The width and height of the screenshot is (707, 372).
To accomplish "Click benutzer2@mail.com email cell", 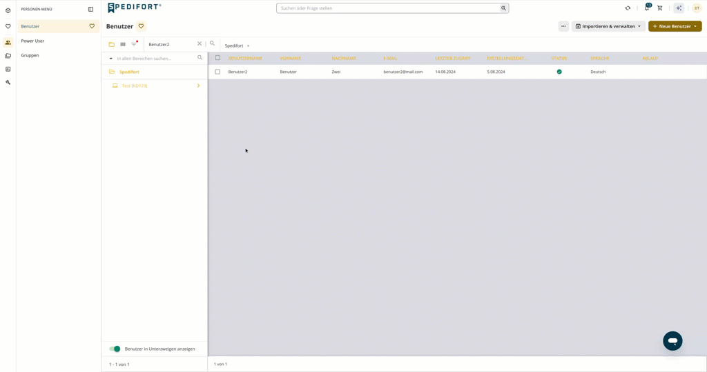I will point(403,72).
